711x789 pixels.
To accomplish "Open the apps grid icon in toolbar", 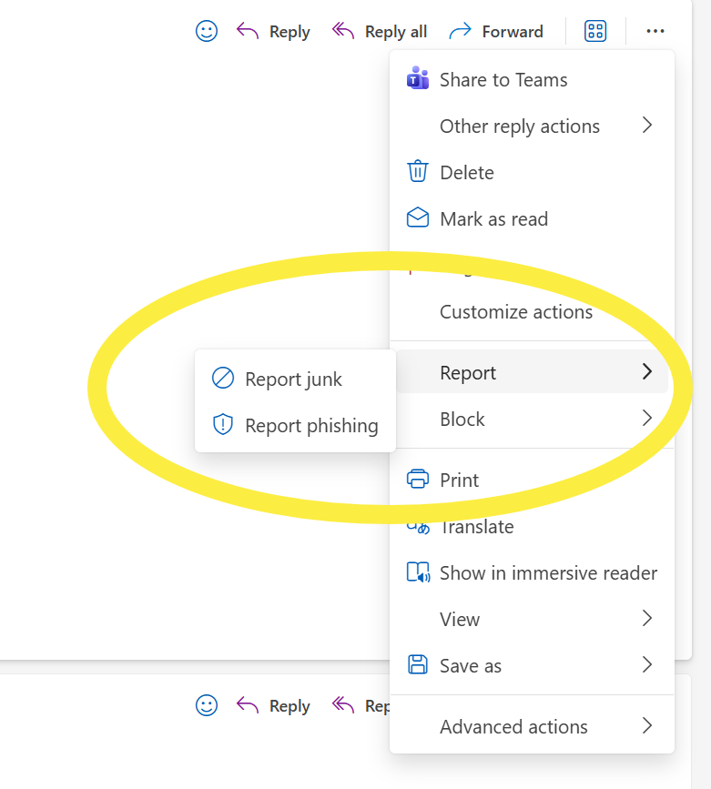I will pyautogui.click(x=595, y=31).
